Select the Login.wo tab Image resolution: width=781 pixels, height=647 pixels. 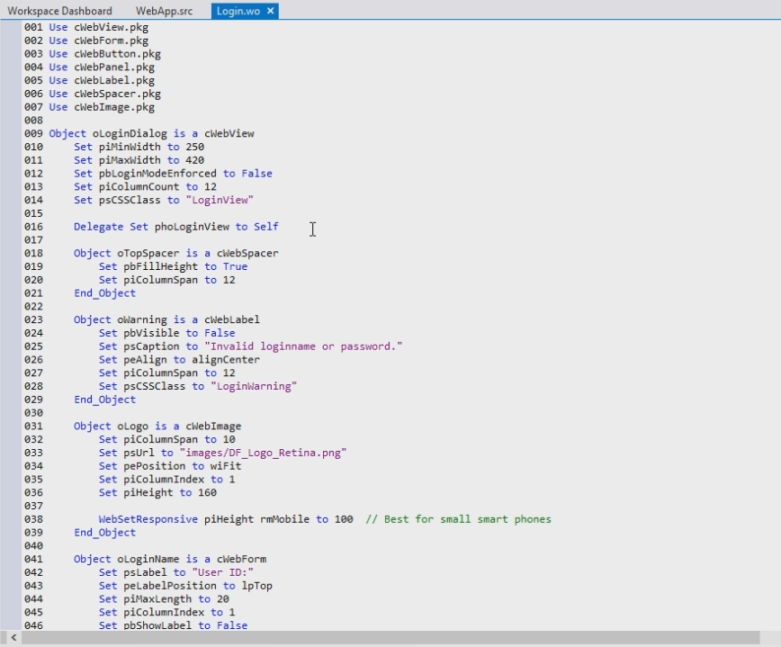[238, 11]
